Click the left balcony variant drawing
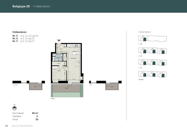This screenshot has width=187, height=133. click(x=29, y=85)
